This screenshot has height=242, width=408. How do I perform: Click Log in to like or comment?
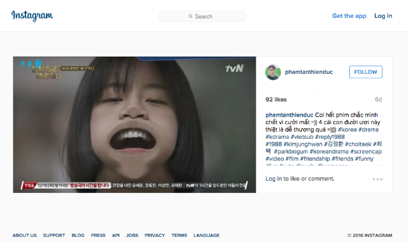point(300,179)
